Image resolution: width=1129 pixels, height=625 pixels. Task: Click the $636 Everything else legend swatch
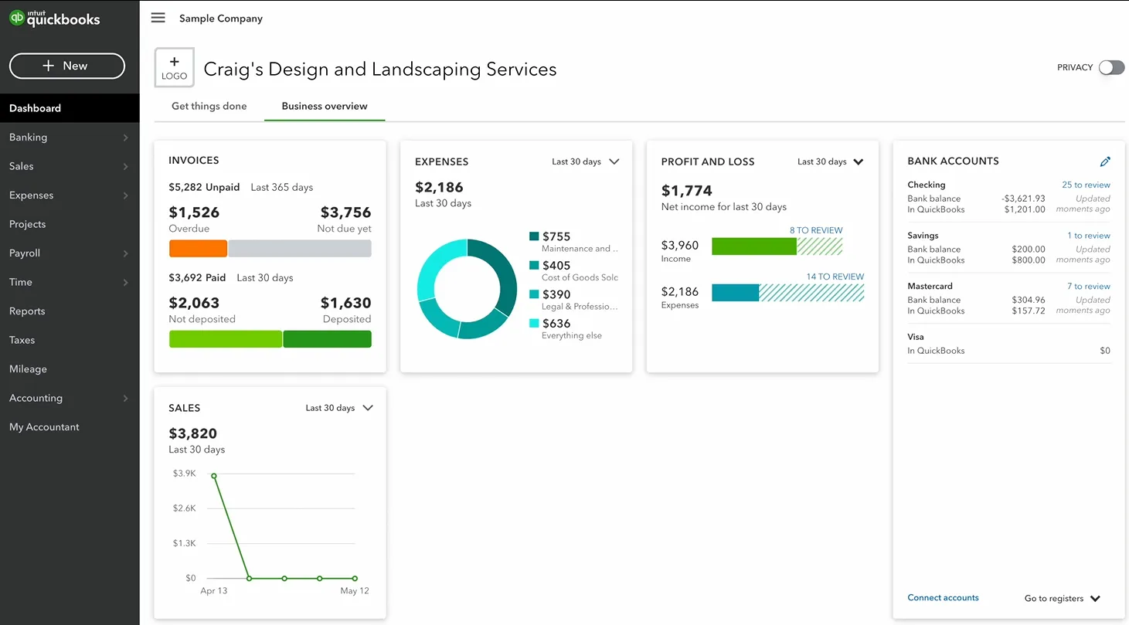[x=534, y=323]
